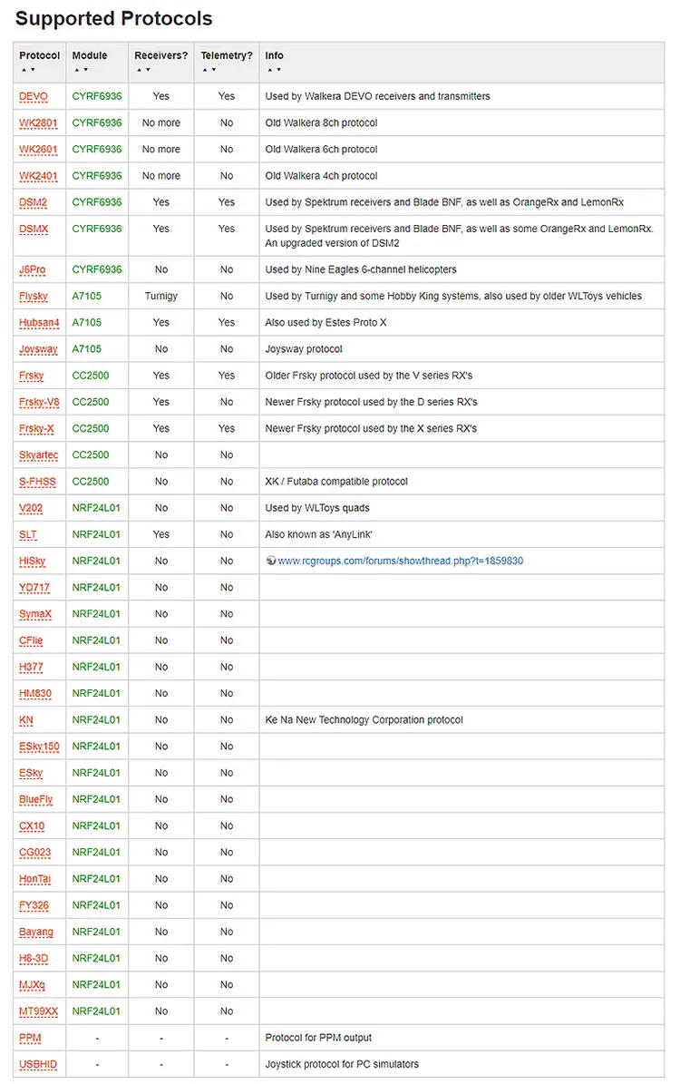Click the S-FHSS protocol link
Viewport: 680px width, 1084px height.
click(37, 482)
